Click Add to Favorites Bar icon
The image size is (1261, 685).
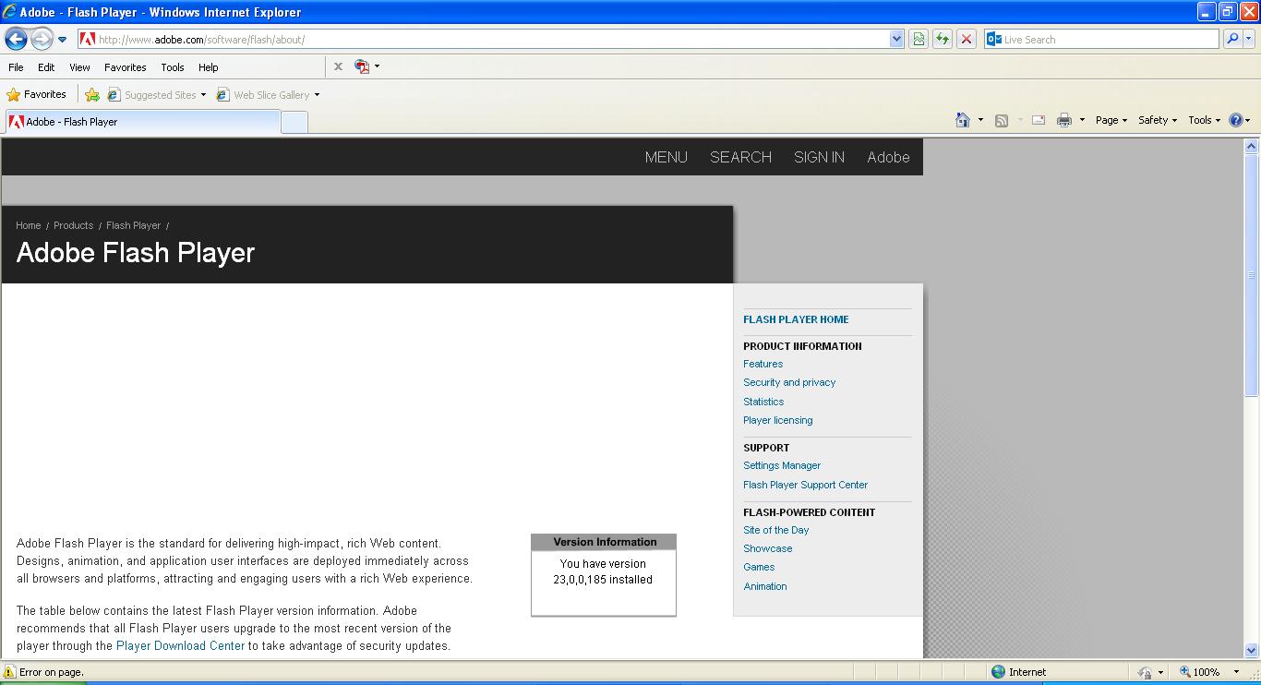click(x=92, y=94)
